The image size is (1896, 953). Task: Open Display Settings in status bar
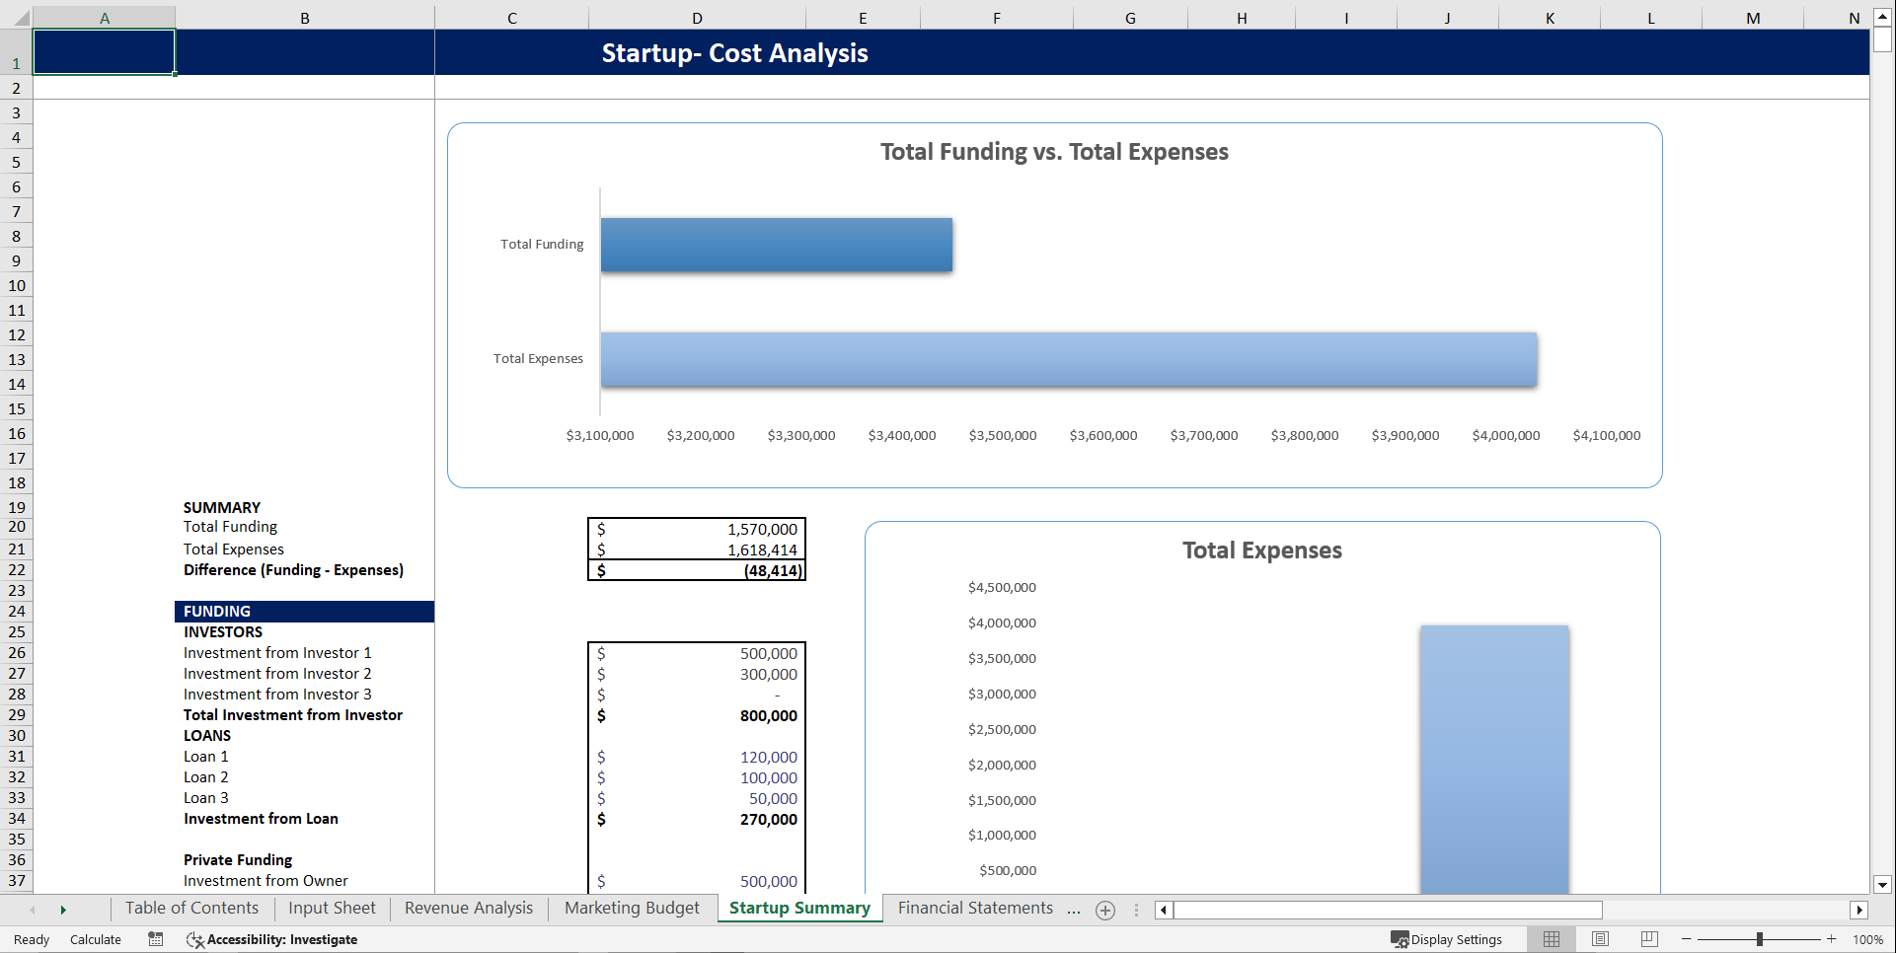[x=1447, y=939]
